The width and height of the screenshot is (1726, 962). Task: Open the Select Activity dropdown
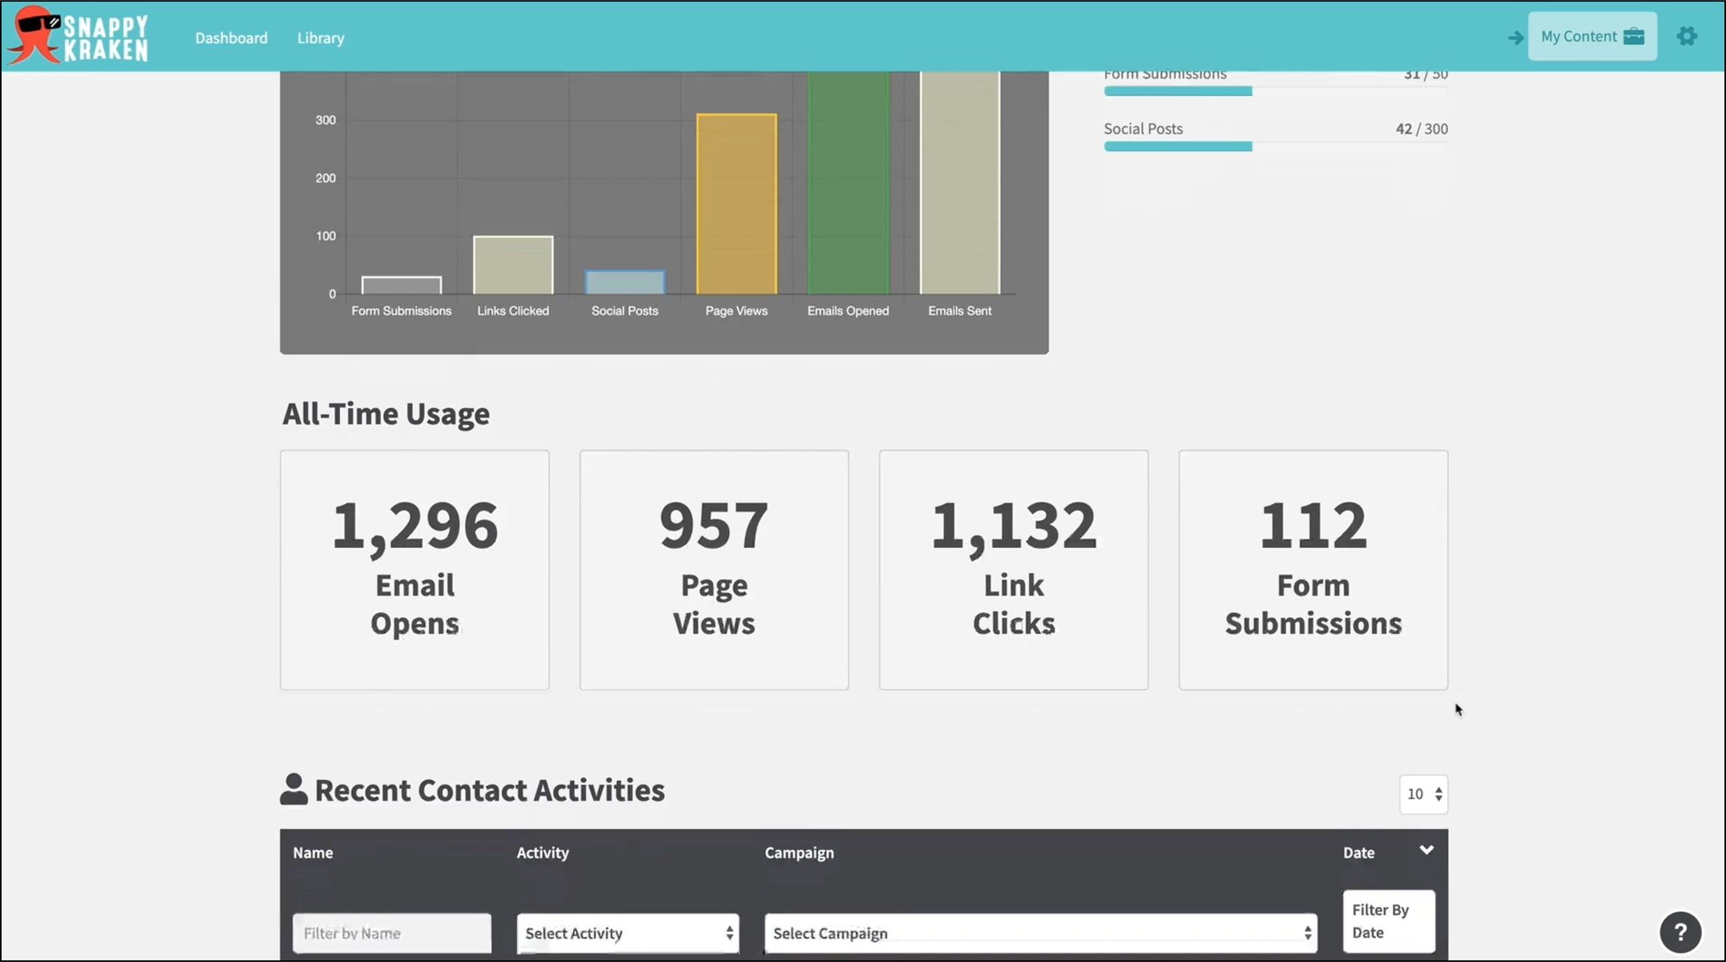(x=627, y=933)
